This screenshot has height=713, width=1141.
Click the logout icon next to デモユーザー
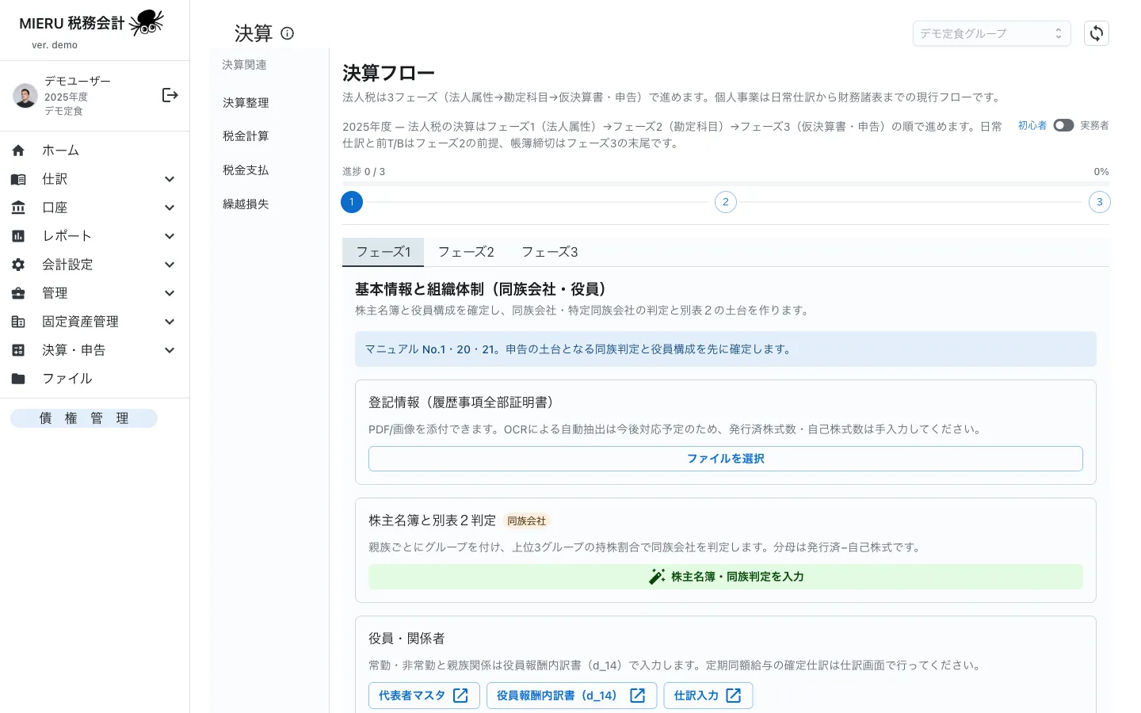(x=170, y=95)
